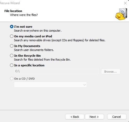Go to previous step with Back button
Image resolution: width=129 pixels, height=122 pixels.
[75, 117]
